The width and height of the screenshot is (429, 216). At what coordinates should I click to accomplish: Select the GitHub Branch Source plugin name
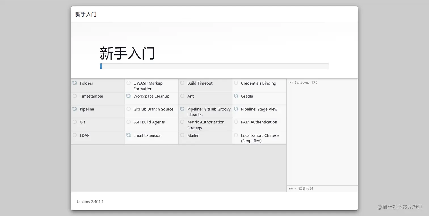point(153,109)
